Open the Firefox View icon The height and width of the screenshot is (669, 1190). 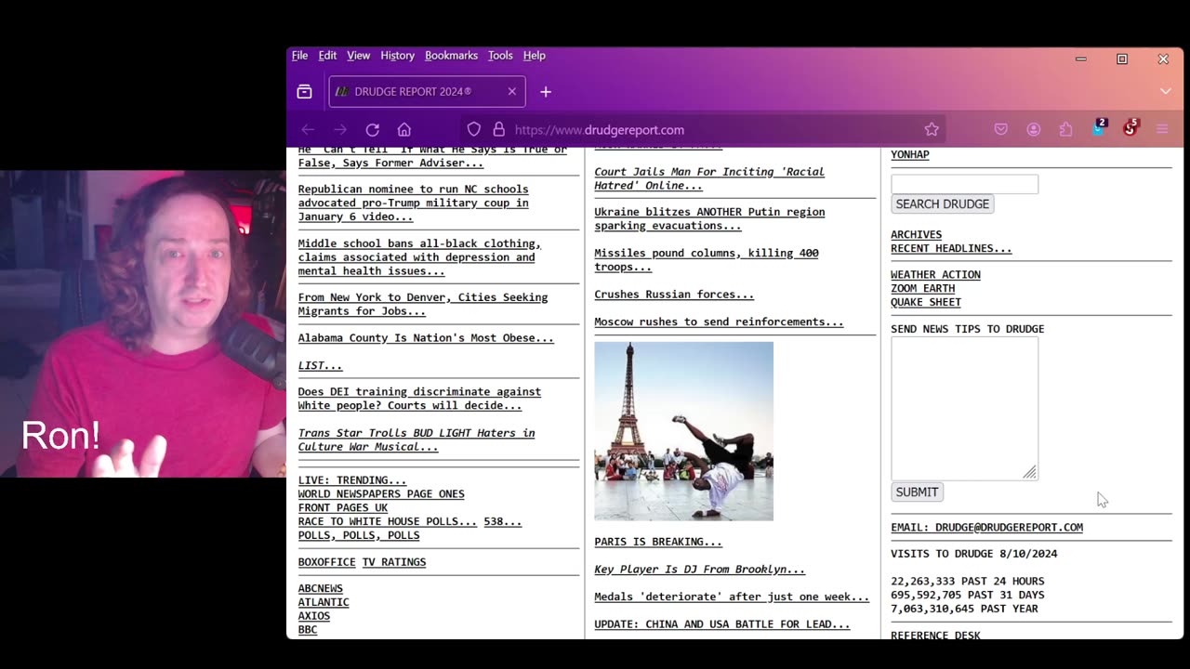(304, 91)
